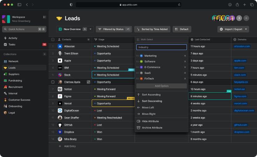Open the Atlassian logo icon
This screenshot has width=257, height=157.
click(60, 47)
